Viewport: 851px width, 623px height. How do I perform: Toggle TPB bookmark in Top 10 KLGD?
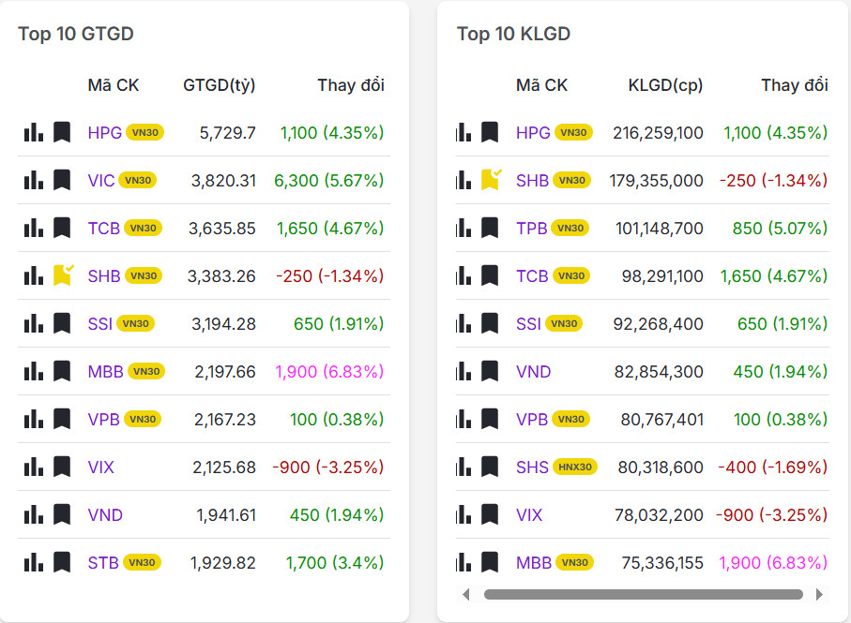click(x=490, y=228)
